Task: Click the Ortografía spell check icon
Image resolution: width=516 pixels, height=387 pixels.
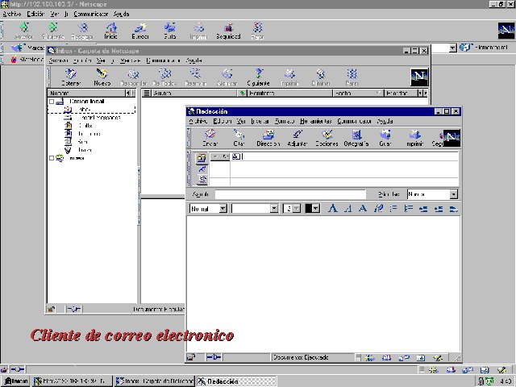Action: click(x=356, y=138)
